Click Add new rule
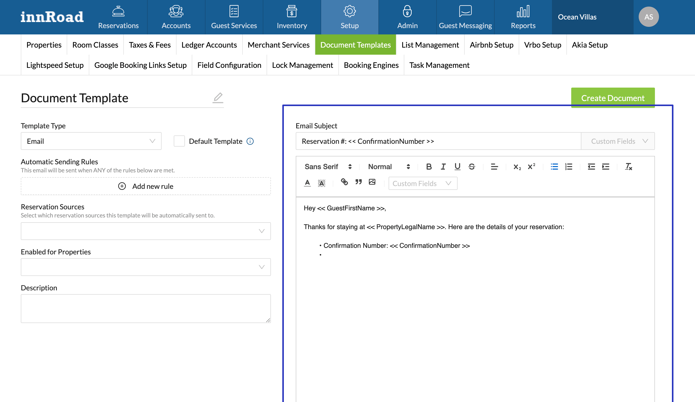The image size is (695, 402). click(x=146, y=186)
